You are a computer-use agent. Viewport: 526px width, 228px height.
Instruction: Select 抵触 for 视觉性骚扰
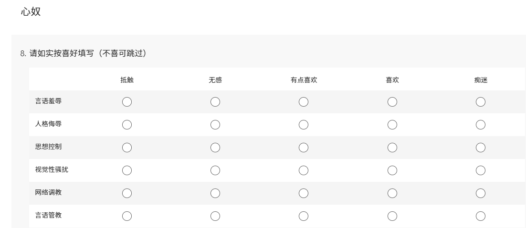127,170
